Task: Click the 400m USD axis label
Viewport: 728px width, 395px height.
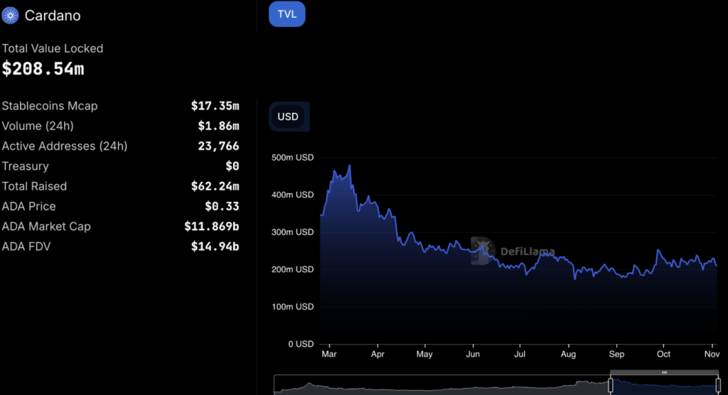Action: [292, 195]
